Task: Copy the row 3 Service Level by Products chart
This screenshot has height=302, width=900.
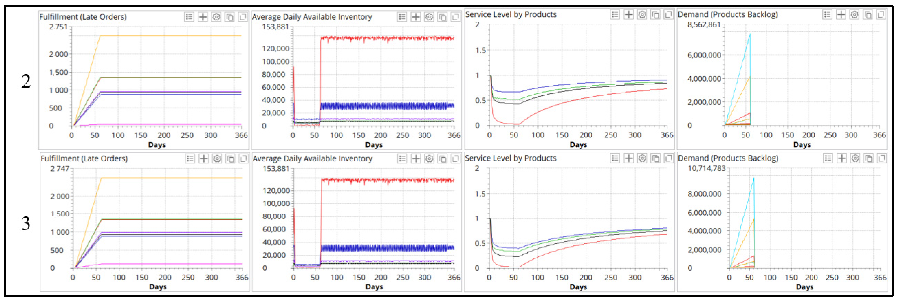Action: pyautogui.click(x=655, y=158)
